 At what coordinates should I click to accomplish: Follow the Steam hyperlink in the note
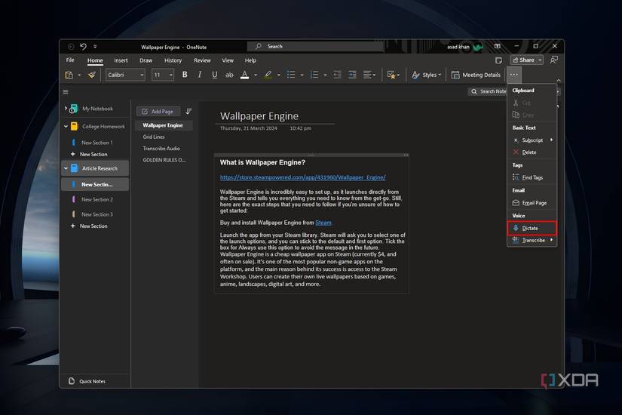pyautogui.click(x=323, y=223)
